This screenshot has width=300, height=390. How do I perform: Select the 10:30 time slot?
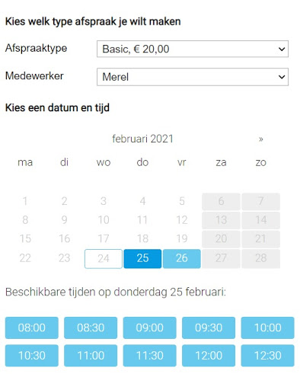[x=32, y=356]
